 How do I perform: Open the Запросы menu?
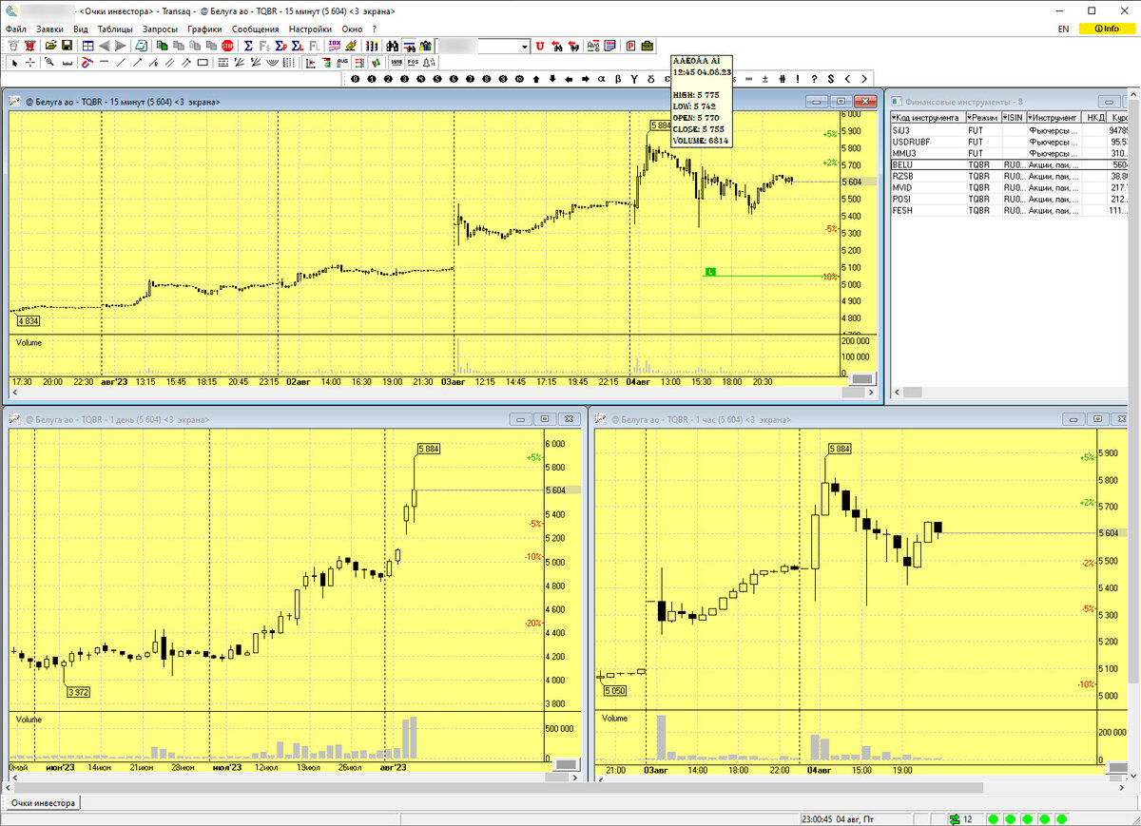click(160, 29)
